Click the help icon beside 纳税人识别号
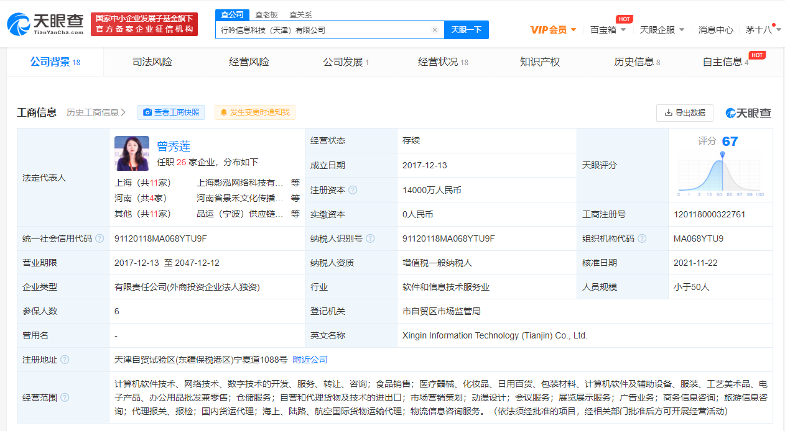The image size is (785, 431). pyautogui.click(x=370, y=238)
